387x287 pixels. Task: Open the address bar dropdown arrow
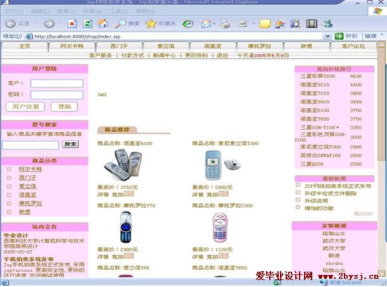click(327, 36)
